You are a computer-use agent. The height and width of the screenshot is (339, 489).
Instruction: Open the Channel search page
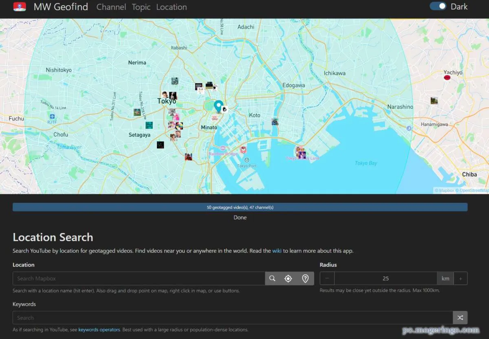[x=111, y=7]
